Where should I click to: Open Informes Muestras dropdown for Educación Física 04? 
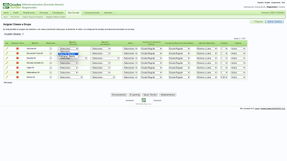tap(207, 54)
